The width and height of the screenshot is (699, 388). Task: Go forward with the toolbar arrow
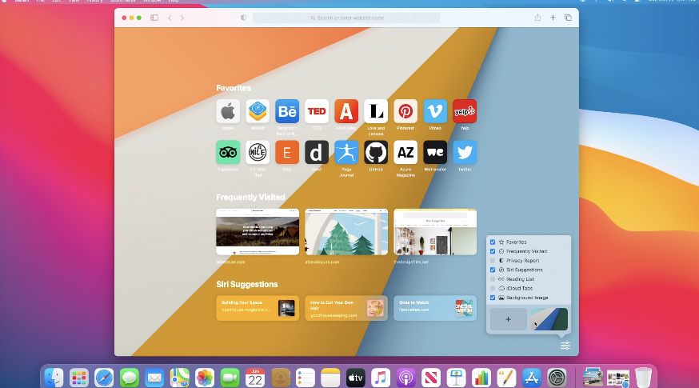[182, 18]
